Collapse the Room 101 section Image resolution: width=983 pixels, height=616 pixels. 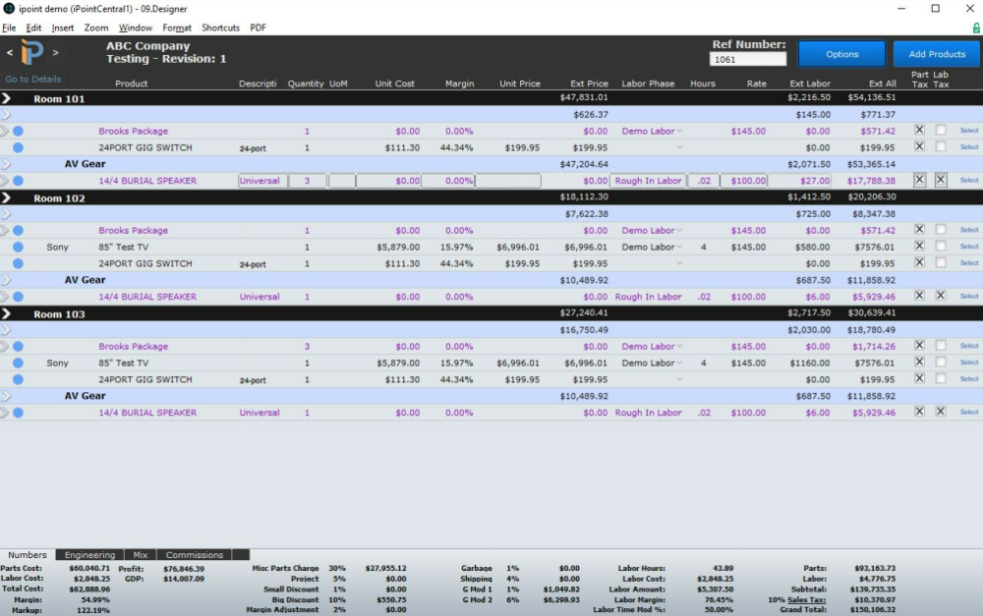click(x=6, y=98)
